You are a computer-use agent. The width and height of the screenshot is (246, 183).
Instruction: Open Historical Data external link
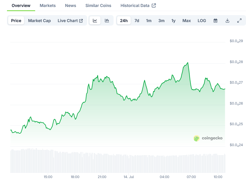pyautogui.click(x=138, y=6)
